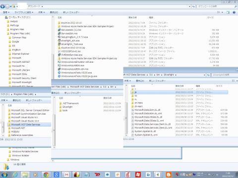This screenshot has width=238, height=178.
Task: Click burn in the Silverlight window toolbar
Action: click(140, 81)
